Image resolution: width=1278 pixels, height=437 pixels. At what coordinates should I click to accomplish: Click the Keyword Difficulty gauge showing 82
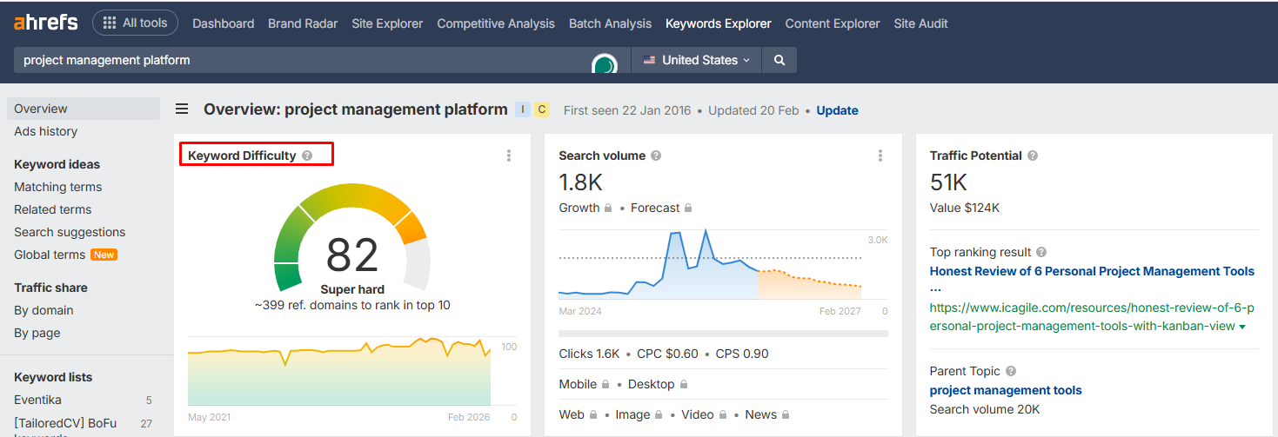[351, 236]
